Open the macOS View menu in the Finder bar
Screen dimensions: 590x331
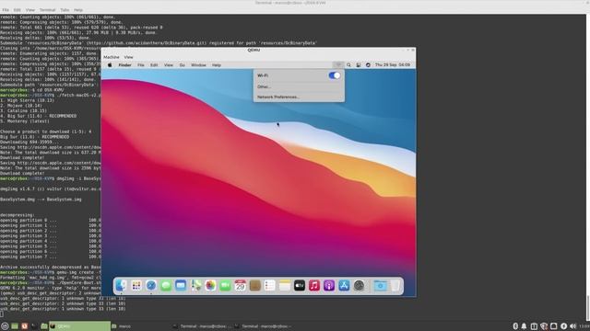[x=169, y=65]
